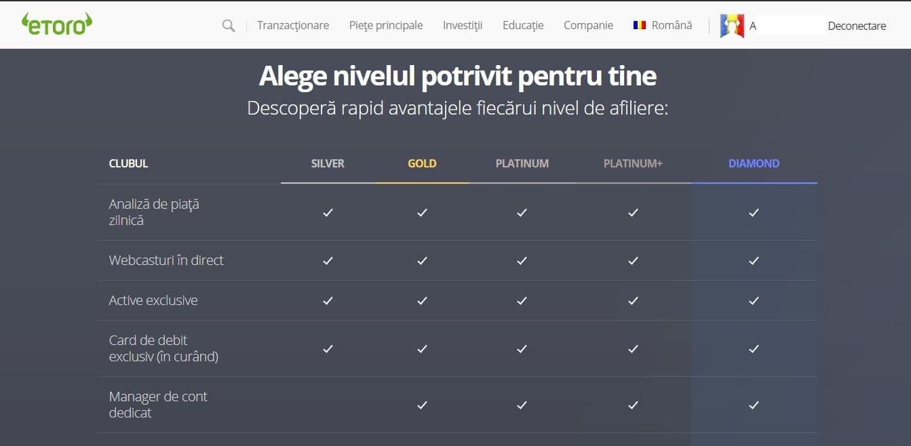Viewport: 911px width, 446px height.
Task: Select the DIAMOND tier header
Action: click(753, 163)
